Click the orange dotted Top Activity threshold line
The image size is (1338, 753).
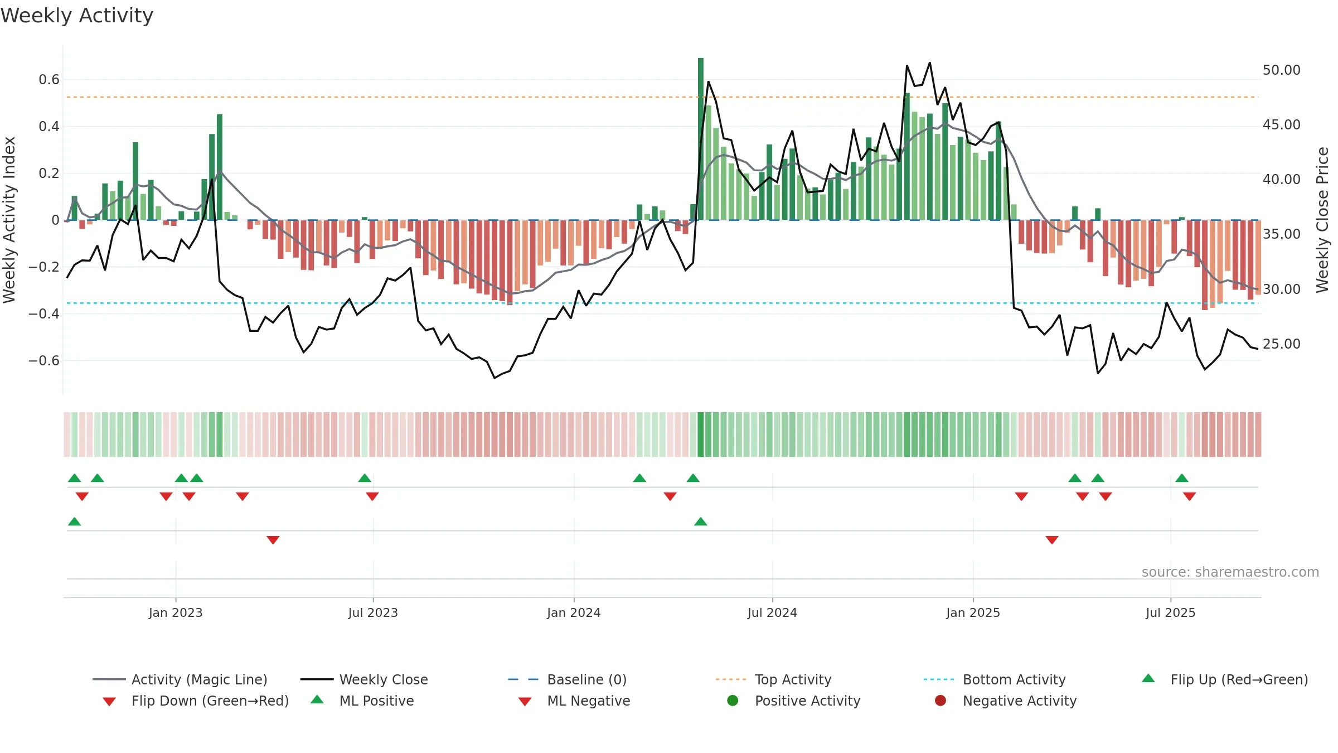[x=662, y=97]
